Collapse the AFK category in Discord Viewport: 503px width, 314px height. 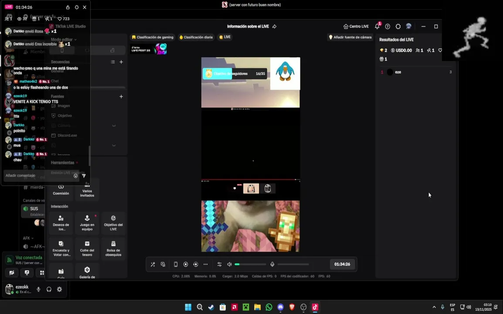pos(28,238)
